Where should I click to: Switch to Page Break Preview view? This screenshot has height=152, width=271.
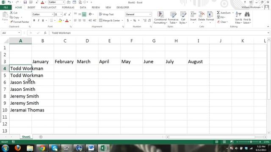pos(232,142)
